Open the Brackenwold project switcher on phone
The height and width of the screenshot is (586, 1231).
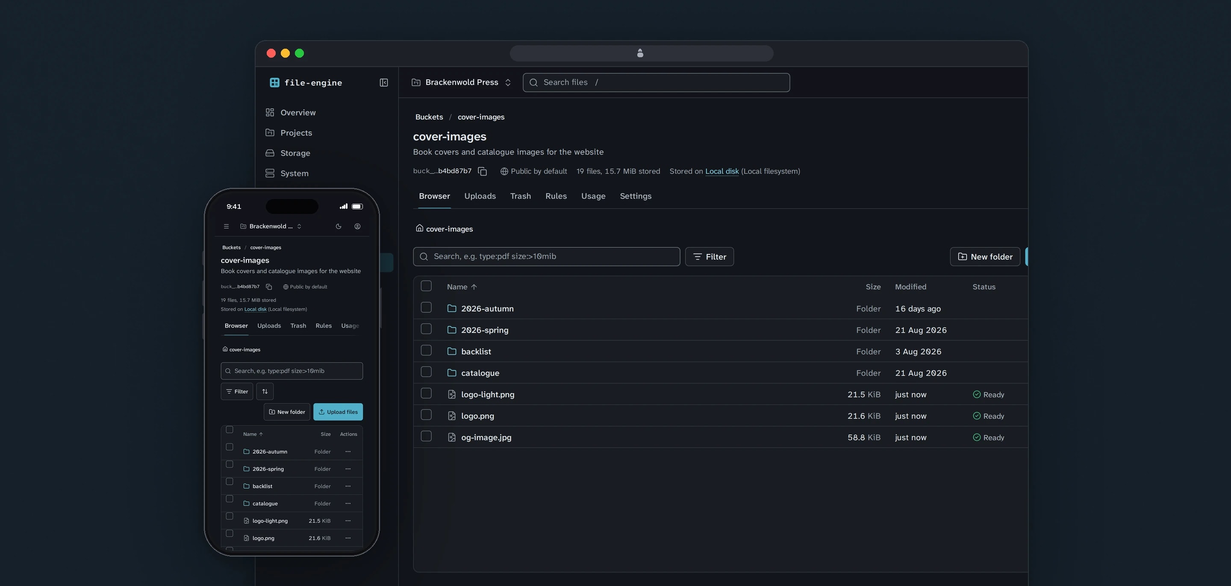271,226
